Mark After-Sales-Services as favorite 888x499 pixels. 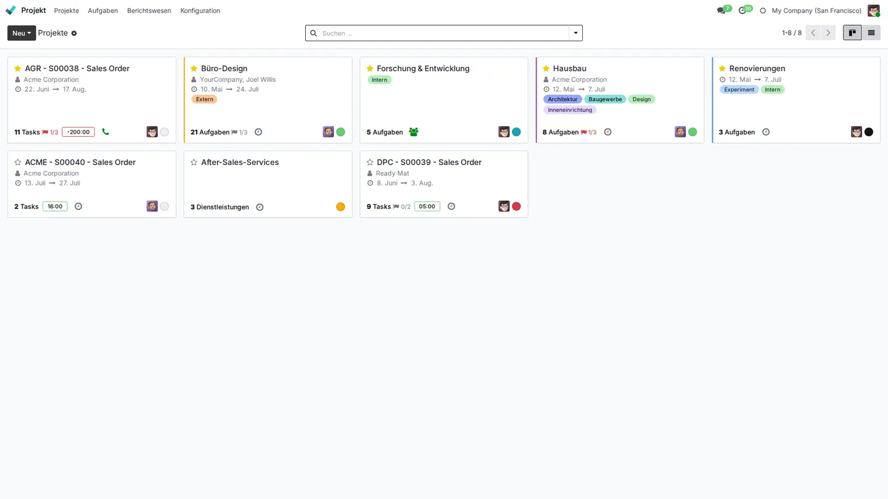(194, 162)
